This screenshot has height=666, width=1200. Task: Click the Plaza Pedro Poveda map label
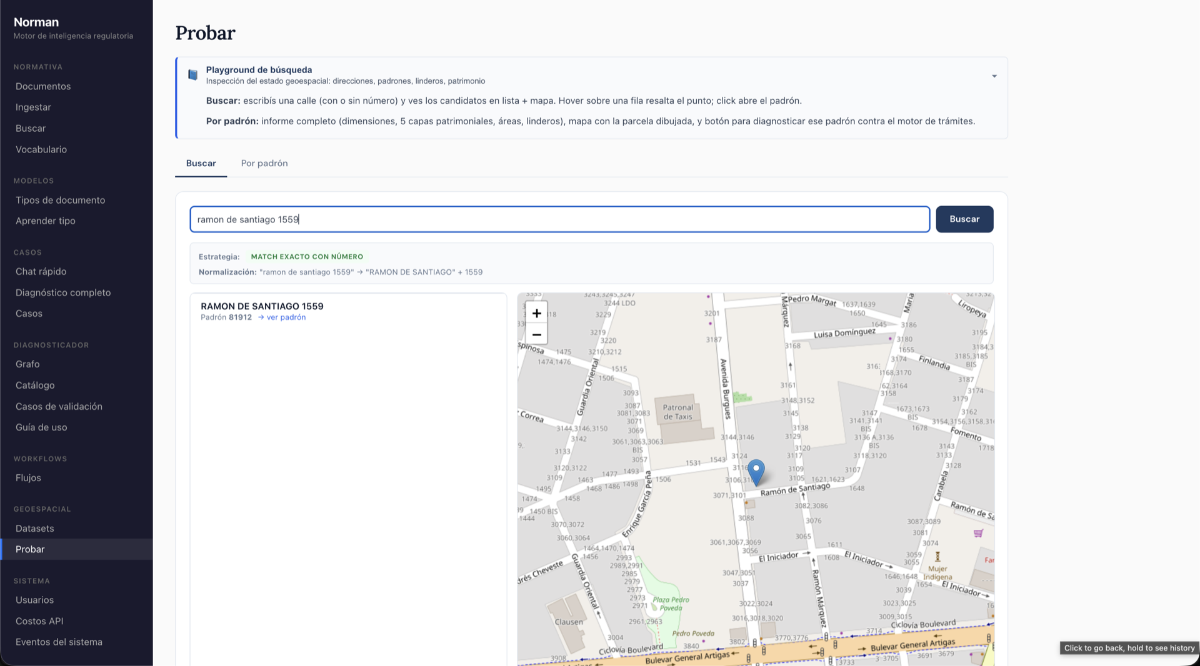(671, 604)
